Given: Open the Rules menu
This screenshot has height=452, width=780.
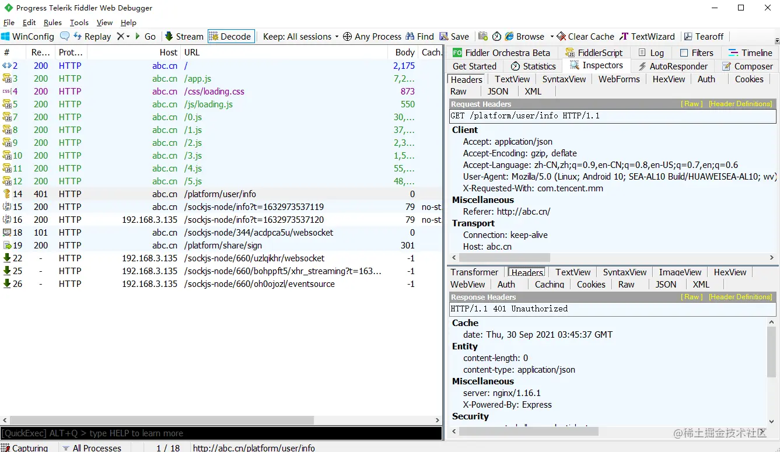Looking at the screenshot, I should (53, 23).
